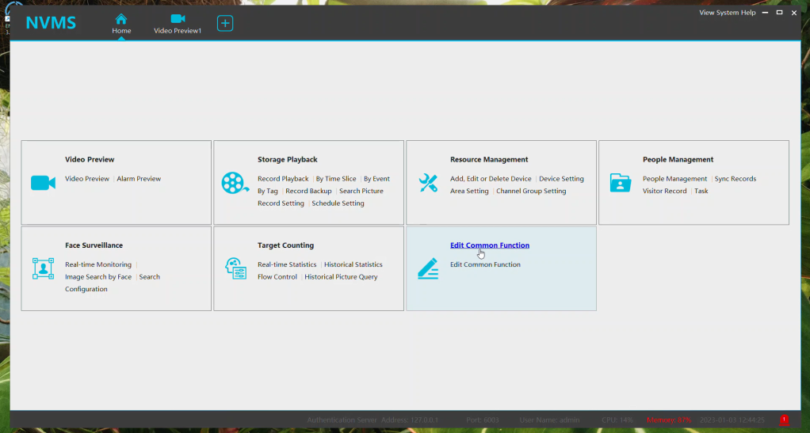Open Channel Group Setting
810x433 pixels.
pos(531,191)
